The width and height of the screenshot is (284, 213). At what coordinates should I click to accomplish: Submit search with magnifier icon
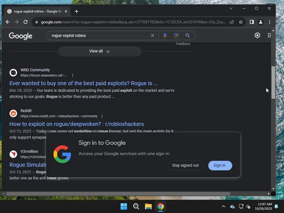[x=188, y=35]
